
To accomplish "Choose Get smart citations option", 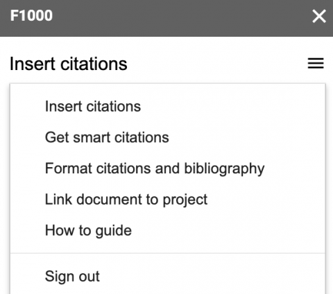I will click(x=168, y=137).
